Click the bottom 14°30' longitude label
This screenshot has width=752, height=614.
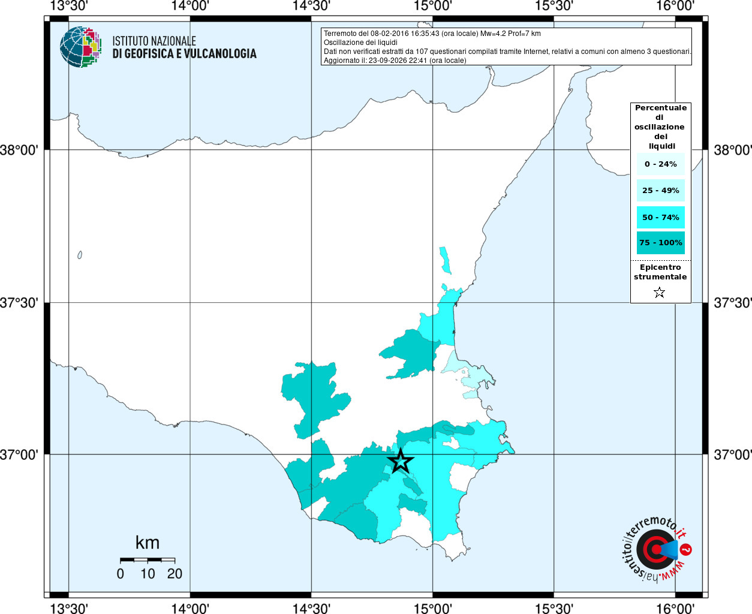[x=311, y=608]
